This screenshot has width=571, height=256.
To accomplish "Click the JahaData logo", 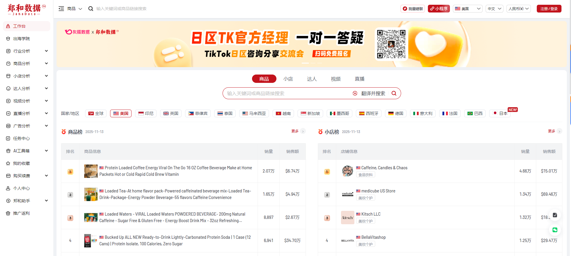I will (26, 10).
